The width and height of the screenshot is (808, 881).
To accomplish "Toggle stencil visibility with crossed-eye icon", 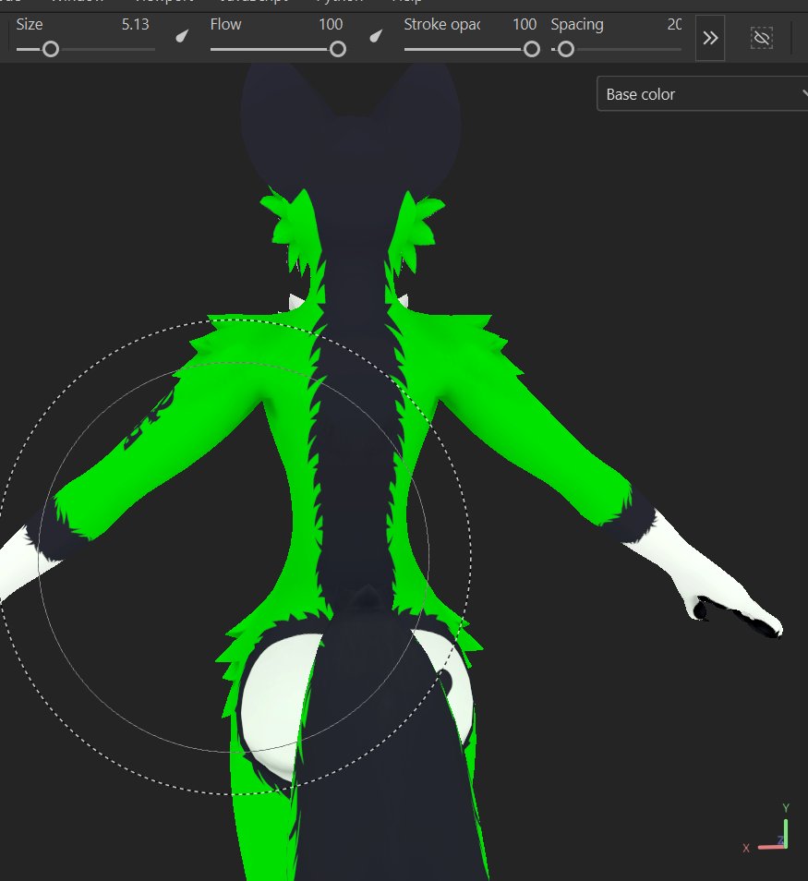I will (761, 38).
